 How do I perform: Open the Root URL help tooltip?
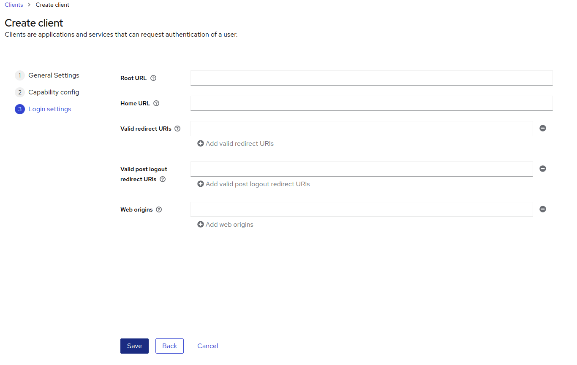(153, 78)
